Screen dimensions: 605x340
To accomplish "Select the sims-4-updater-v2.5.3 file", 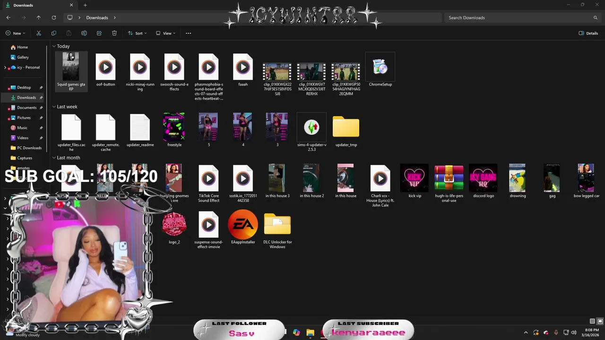I will [x=311, y=132].
